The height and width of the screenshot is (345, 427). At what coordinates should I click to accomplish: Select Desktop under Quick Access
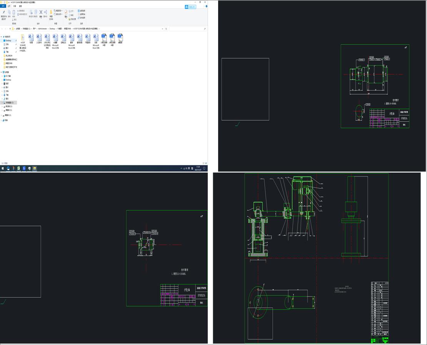8,40
